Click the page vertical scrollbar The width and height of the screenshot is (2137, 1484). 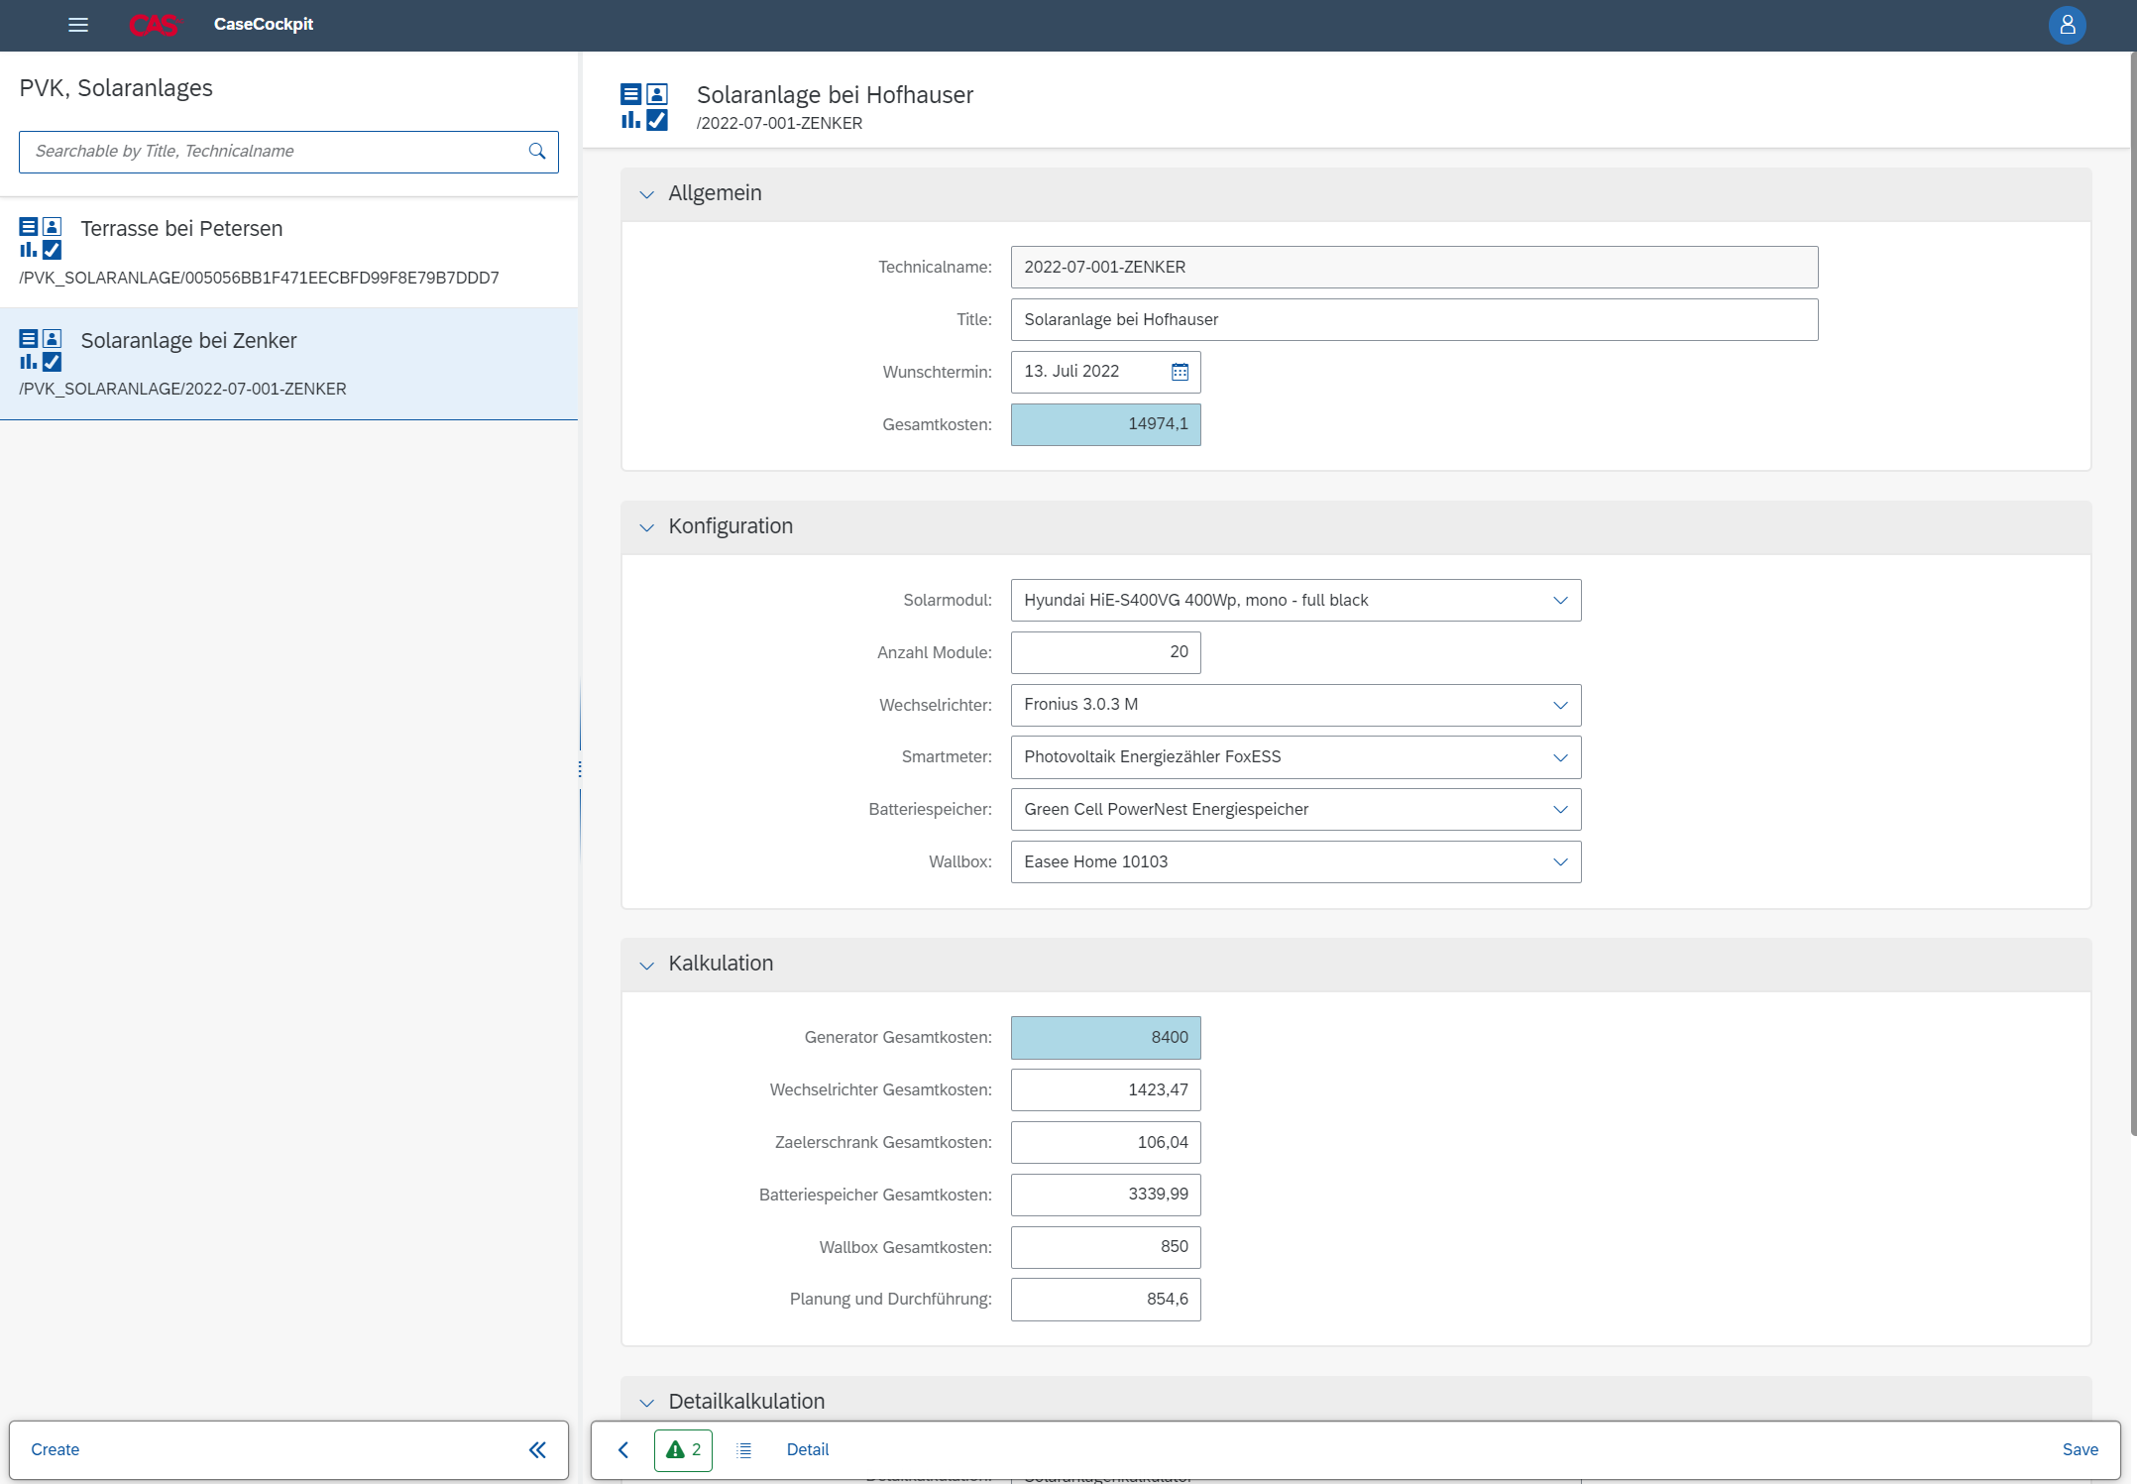pos(2133,595)
